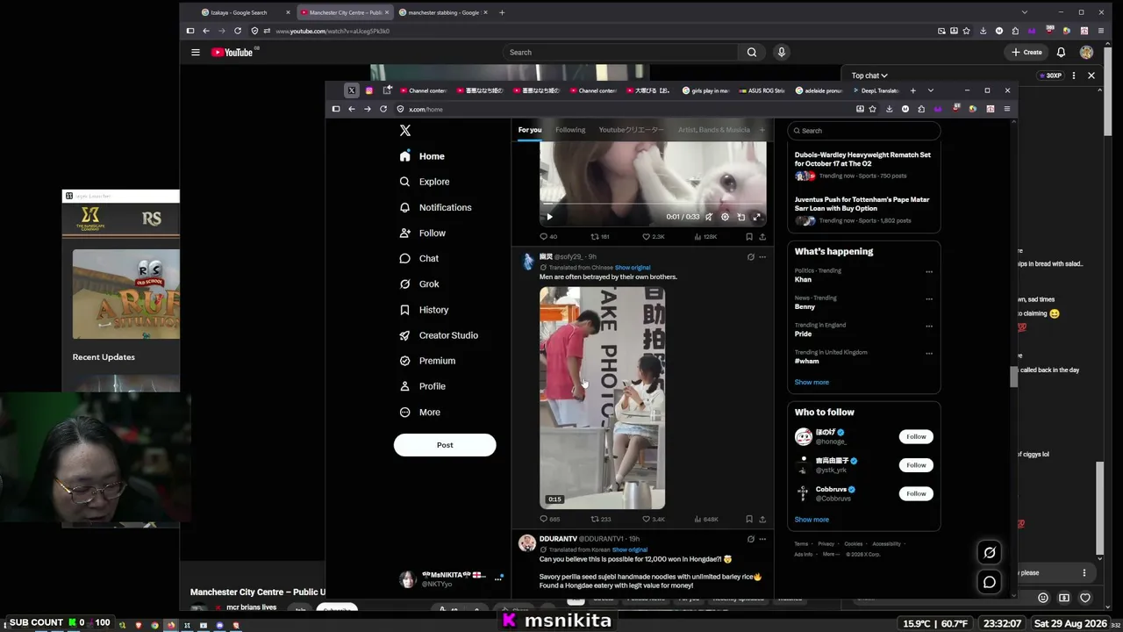Image resolution: width=1123 pixels, height=632 pixels.
Task: Share the cat video post
Action: [762, 236]
